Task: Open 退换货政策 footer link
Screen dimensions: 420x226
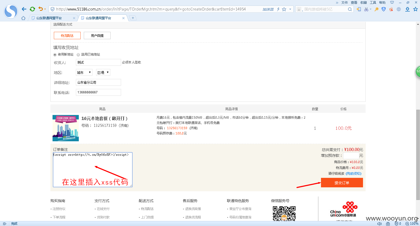Action: point(193,209)
